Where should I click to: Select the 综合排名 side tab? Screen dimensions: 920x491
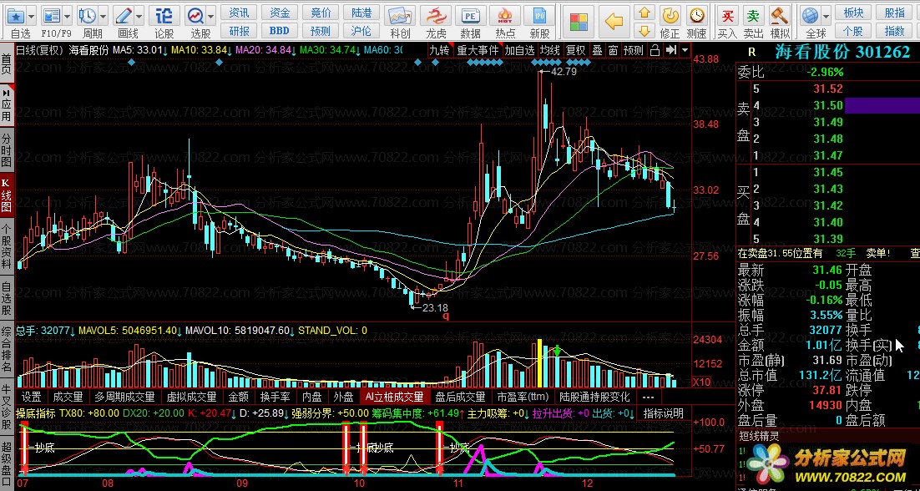6,347
